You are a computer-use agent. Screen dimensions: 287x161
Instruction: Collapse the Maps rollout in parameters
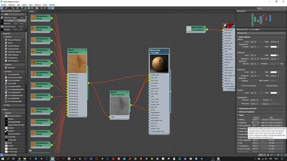pos(241,115)
